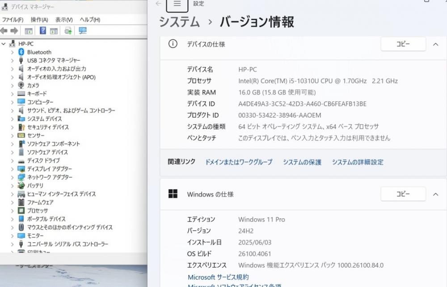Click the 実装 RAM value 16.0 GB
The height and width of the screenshot is (287, 447).
(277, 92)
